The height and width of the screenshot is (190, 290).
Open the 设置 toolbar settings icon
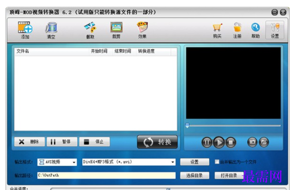(275, 30)
